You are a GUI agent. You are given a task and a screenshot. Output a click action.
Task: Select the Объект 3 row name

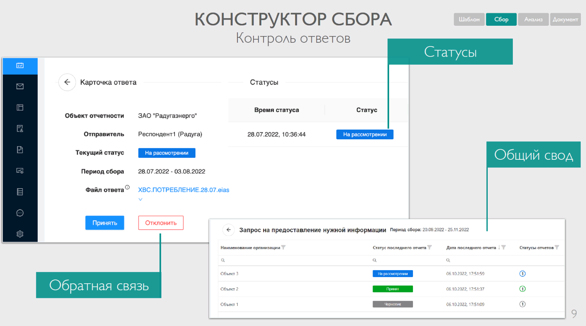point(229,274)
